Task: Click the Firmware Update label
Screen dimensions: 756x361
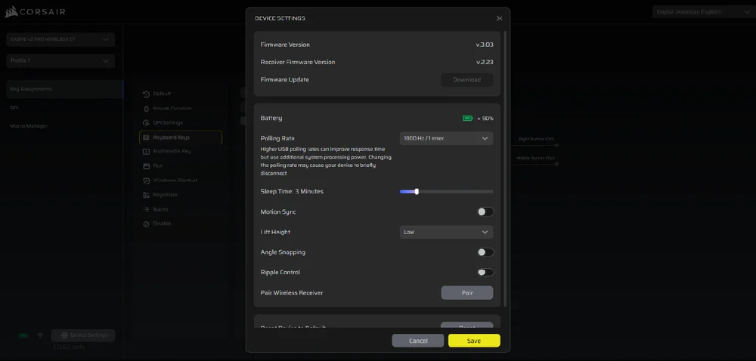Action: 284,79
